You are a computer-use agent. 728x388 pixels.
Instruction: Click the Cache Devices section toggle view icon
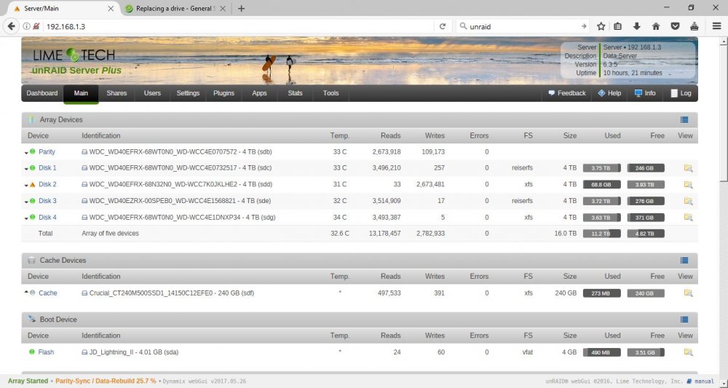pos(684,261)
